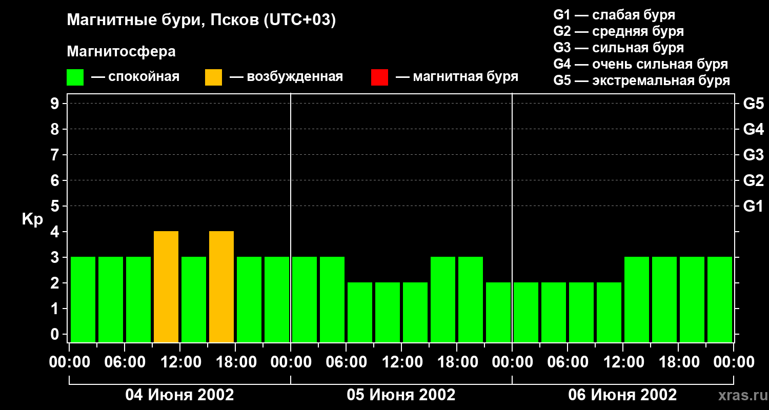
Task: Click the «— магнитная буря» legend label
Action: [457, 77]
